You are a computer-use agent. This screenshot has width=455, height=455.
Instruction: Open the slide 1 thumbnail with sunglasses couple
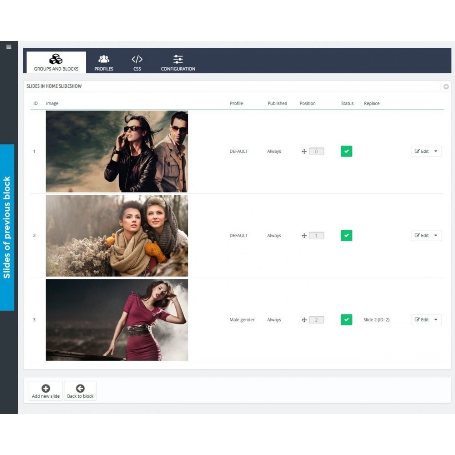tap(117, 151)
